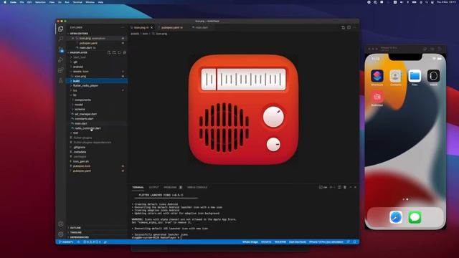Open the Watch app in the simulator
This screenshot has width=459, height=258.
tap(433, 76)
